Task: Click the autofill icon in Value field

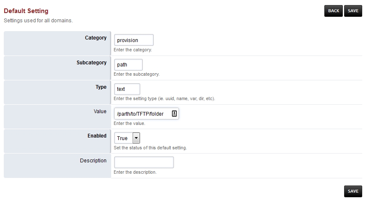Action: 174,114
